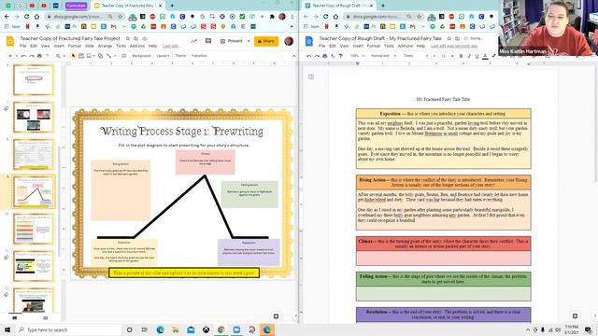Select the plot diagram slide thumbnail
The width and height of the screenshot is (598, 336).
[x=34, y=191]
